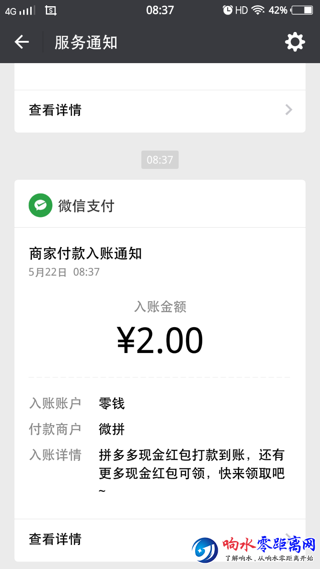The width and height of the screenshot is (320, 569).
Task: Tap the 08:37 timestamp bubble
Action: coord(160,160)
